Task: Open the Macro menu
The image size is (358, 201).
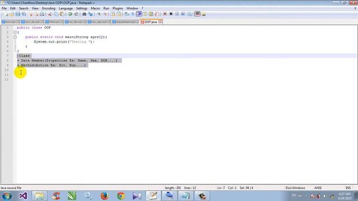Action: pyautogui.click(x=95, y=8)
